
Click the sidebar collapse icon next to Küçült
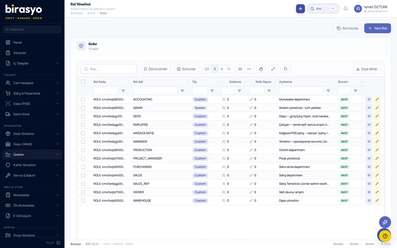tap(58, 243)
